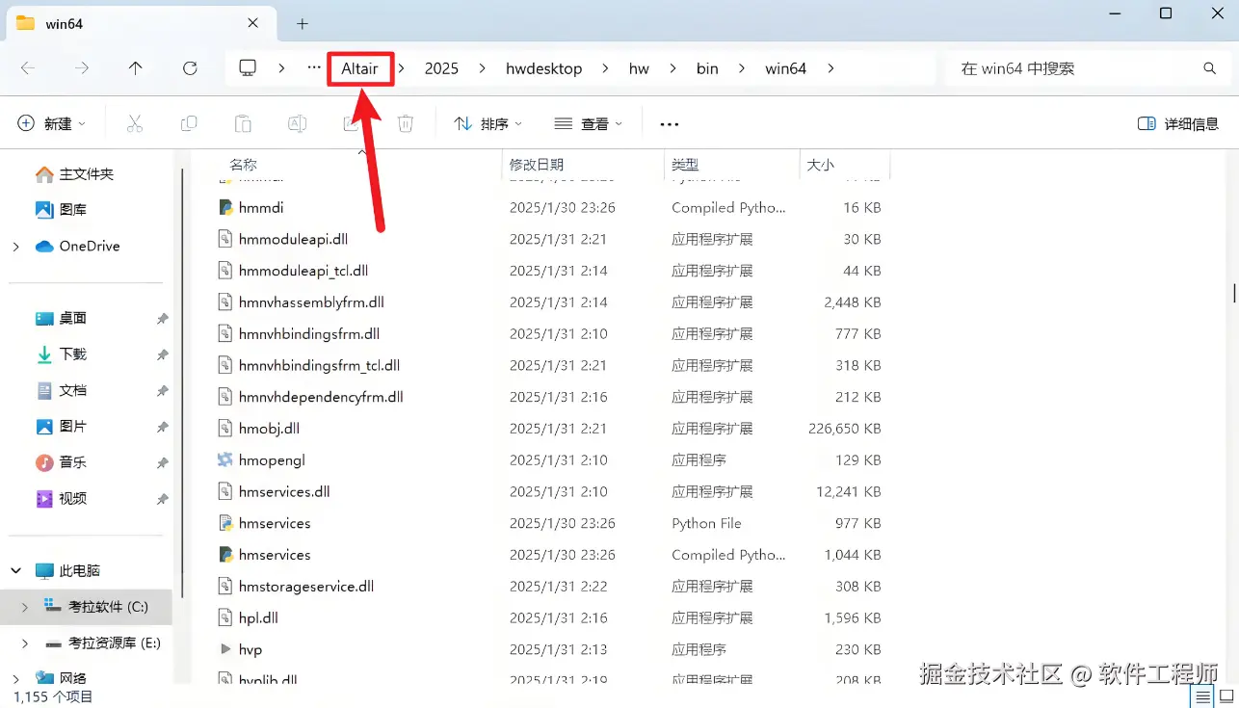
Task: Toggle the 详细信息 details pane
Action: [1178, 123]
